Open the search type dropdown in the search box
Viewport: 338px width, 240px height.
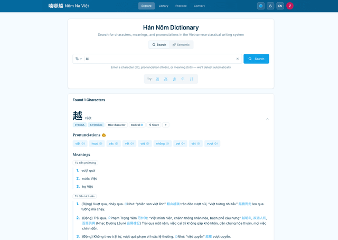(79, 59)
